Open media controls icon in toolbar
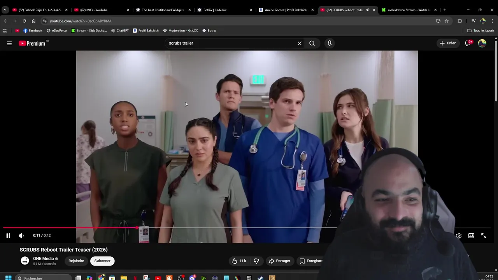This screenshot has height=280, width=498. point(473,21)
